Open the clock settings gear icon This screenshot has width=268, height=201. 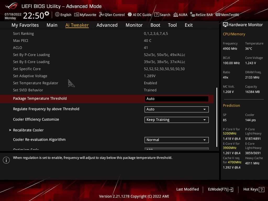(47, 13)
